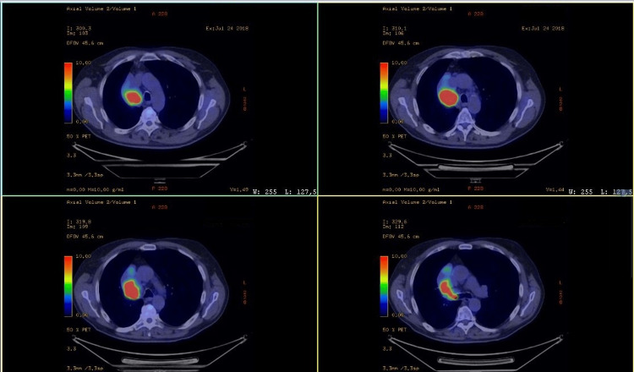Click the '50 % PET' blend label in Im: 112 view

tap(394, 330)
